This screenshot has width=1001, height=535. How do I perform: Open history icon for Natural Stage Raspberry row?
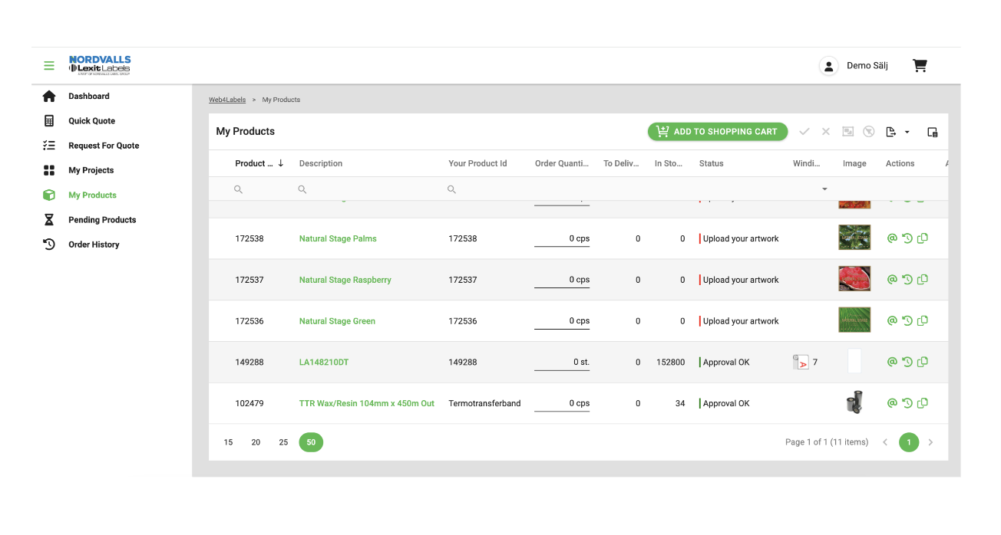tap(907, 280)
